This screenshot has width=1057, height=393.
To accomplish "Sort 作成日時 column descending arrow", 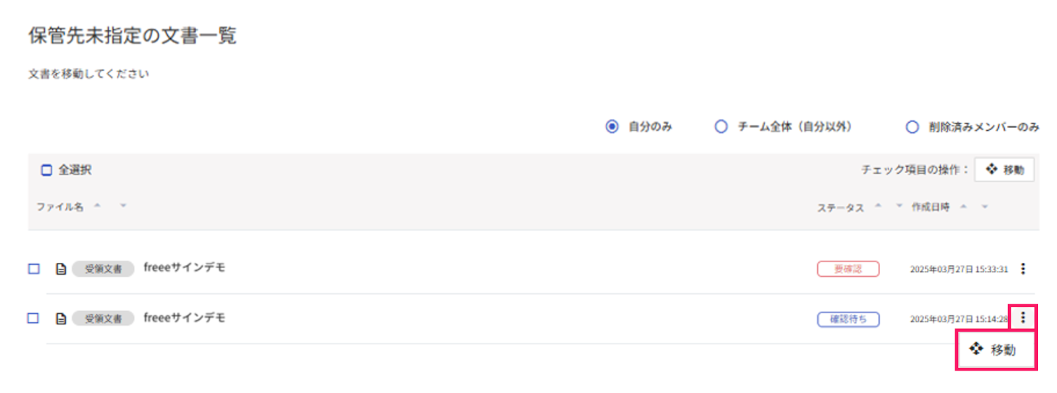I will [984, 207].
